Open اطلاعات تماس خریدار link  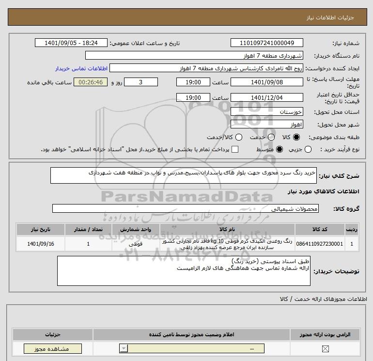click(x=81, y=68)
